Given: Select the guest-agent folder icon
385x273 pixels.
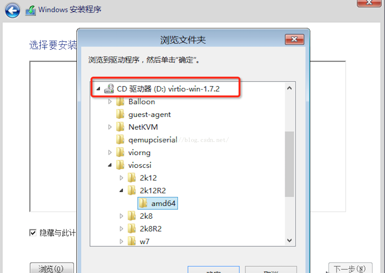Looking at the screenshot, I should (x=120, y=114).
